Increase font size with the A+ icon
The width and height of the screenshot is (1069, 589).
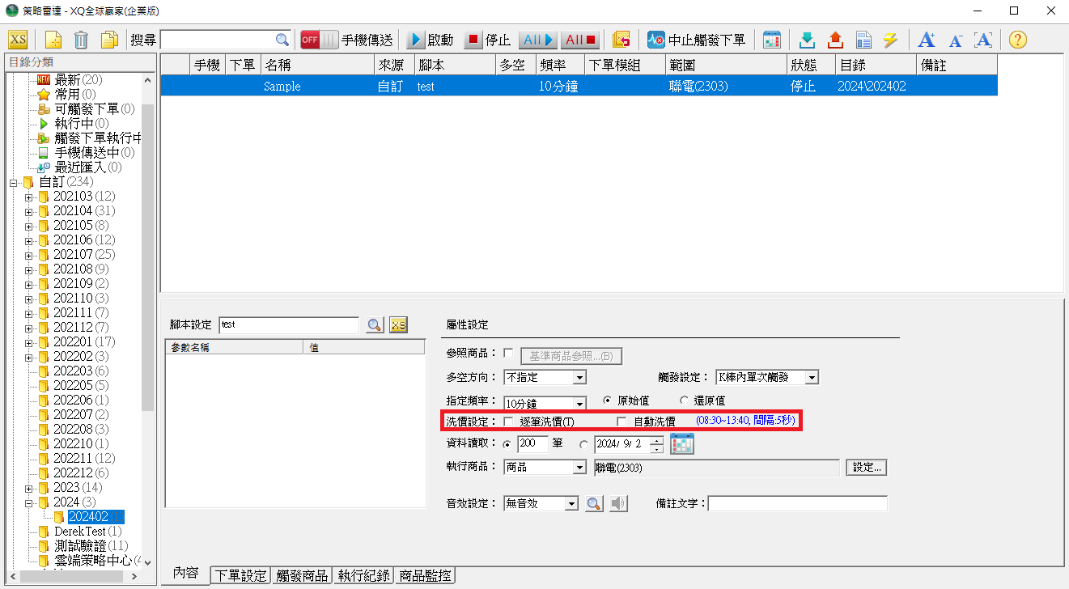[x=927, y=40]
